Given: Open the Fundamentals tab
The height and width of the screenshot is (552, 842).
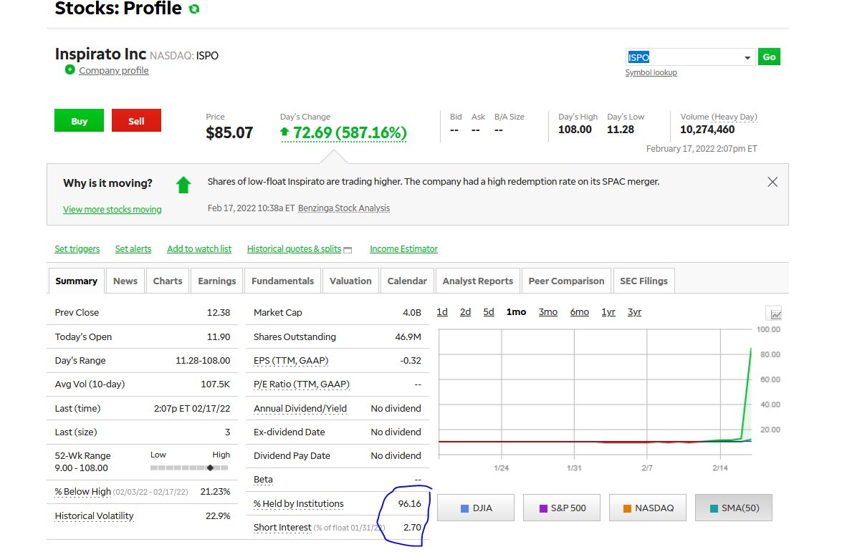Looking at the screenshot, I should coord(282,281).
